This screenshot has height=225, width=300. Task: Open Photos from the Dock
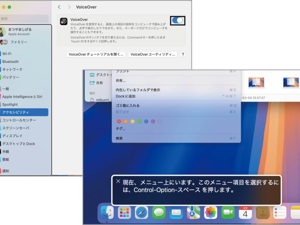click(x=211, y=212)
